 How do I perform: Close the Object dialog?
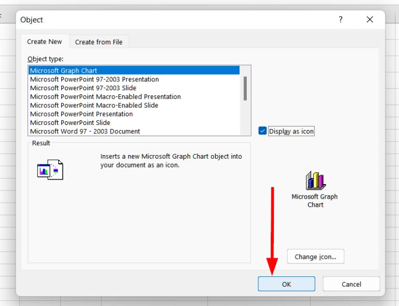[x=370, y=20]
